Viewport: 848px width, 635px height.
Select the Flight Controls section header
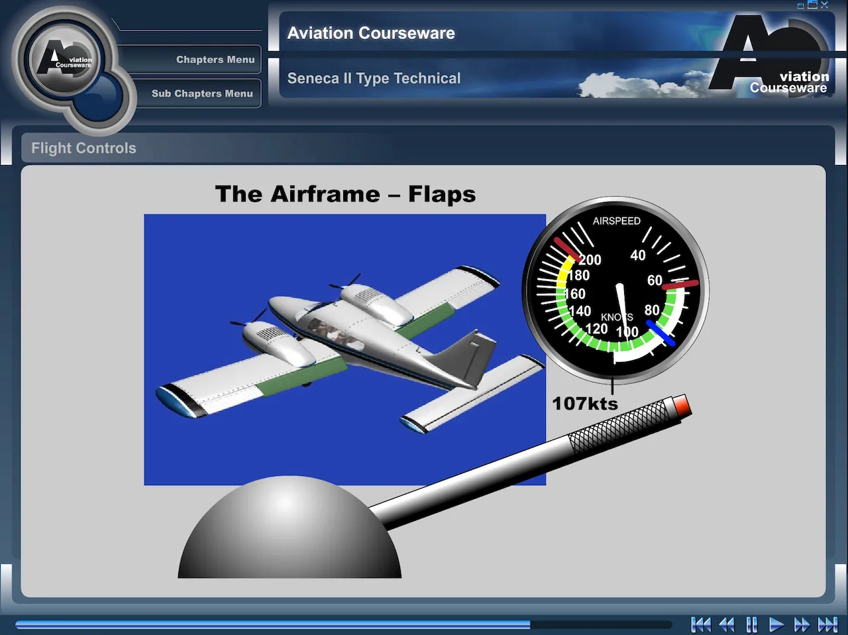83,148
